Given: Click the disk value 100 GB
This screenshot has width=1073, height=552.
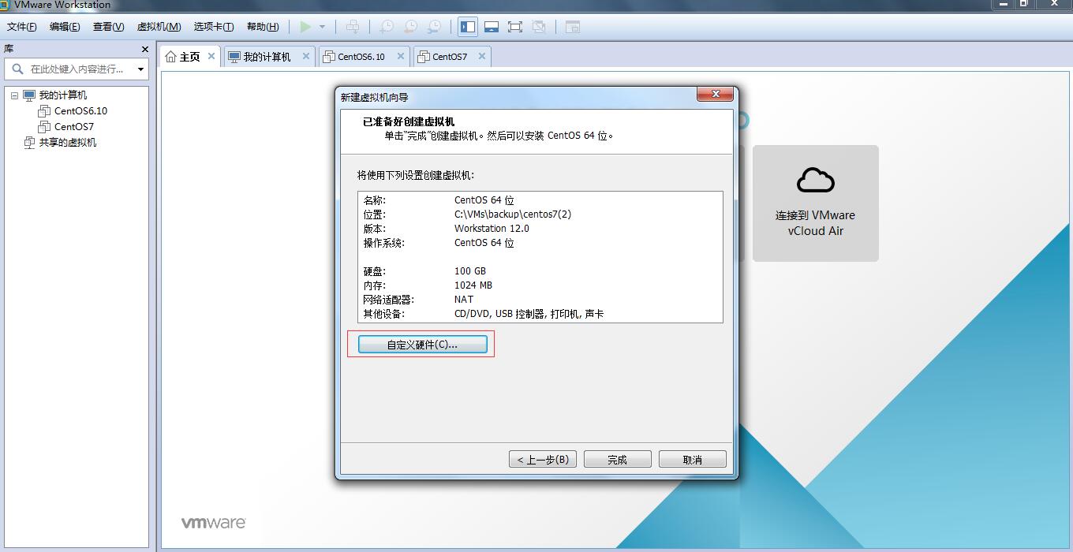Looking at the screenshot, I should coord(470,271).
